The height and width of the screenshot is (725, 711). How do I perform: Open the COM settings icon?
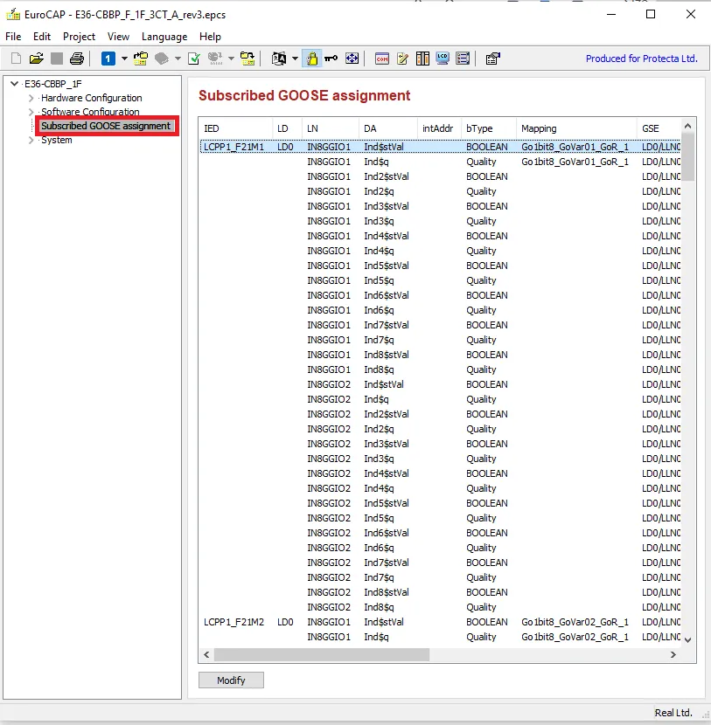pyautogui.click(x=382, y=59)
